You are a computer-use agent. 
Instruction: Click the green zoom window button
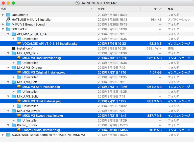click(13, 3)
